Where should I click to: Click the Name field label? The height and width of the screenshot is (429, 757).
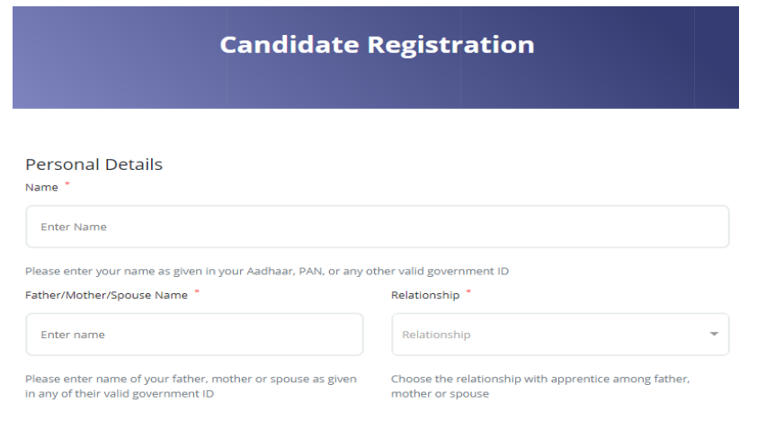40,187
